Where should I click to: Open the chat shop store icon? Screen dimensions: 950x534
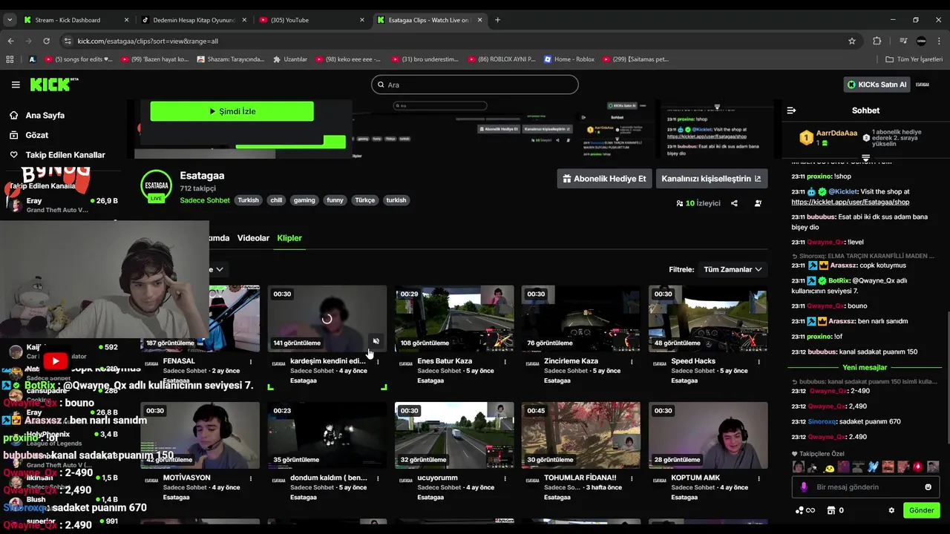831,510
